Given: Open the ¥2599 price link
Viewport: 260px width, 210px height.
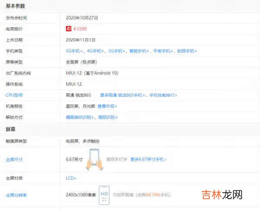Looking at the screenshot, I should coord(81,29).
